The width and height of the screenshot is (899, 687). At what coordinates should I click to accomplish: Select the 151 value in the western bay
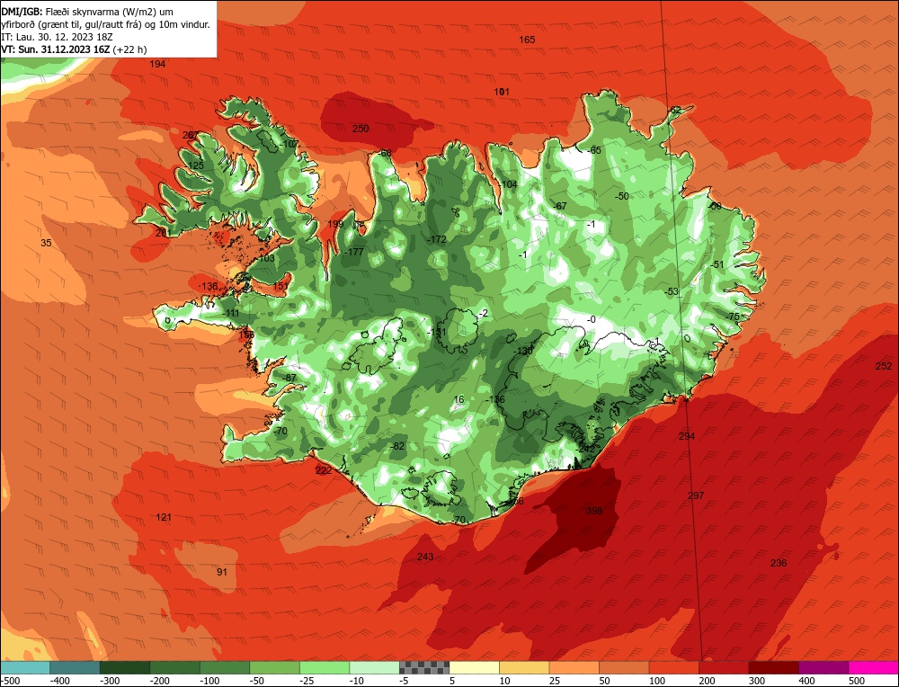[280, 286]
